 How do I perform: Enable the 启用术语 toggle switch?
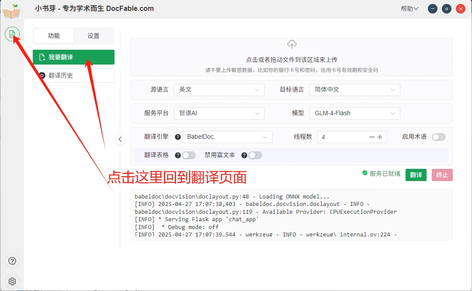tap(438, 137)
